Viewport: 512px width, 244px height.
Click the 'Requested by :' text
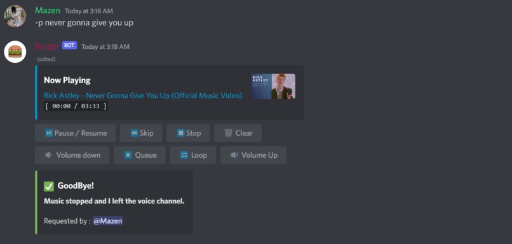tap(67, 221)
